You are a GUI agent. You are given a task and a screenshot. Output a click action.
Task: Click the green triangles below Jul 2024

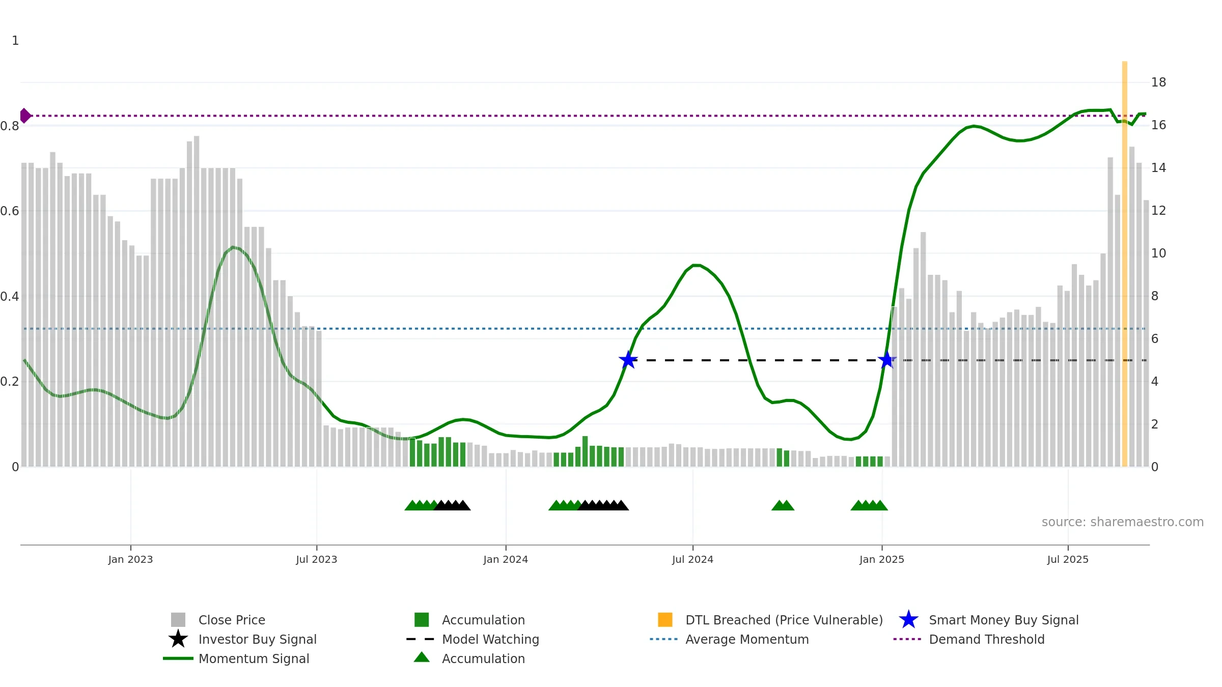(783, 505)
